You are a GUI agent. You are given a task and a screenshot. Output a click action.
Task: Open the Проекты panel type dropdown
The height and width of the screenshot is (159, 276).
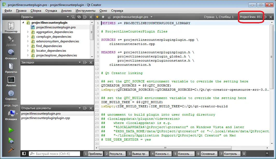(68, 17)
